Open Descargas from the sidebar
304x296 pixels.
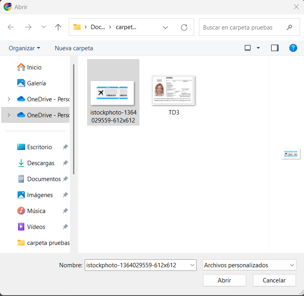point(41,163)
